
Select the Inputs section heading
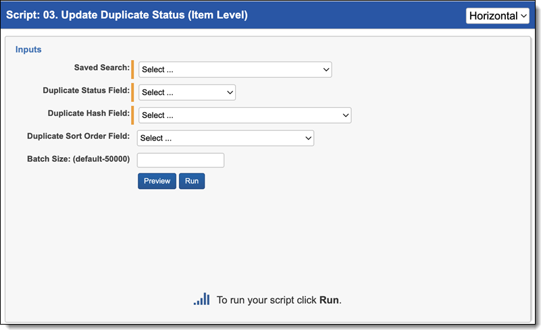[28, 49]
